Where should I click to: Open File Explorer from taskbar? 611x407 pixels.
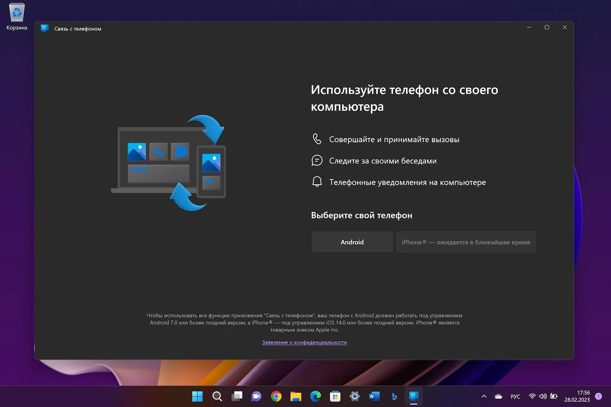pyautogui.click(x=296, y=396)
